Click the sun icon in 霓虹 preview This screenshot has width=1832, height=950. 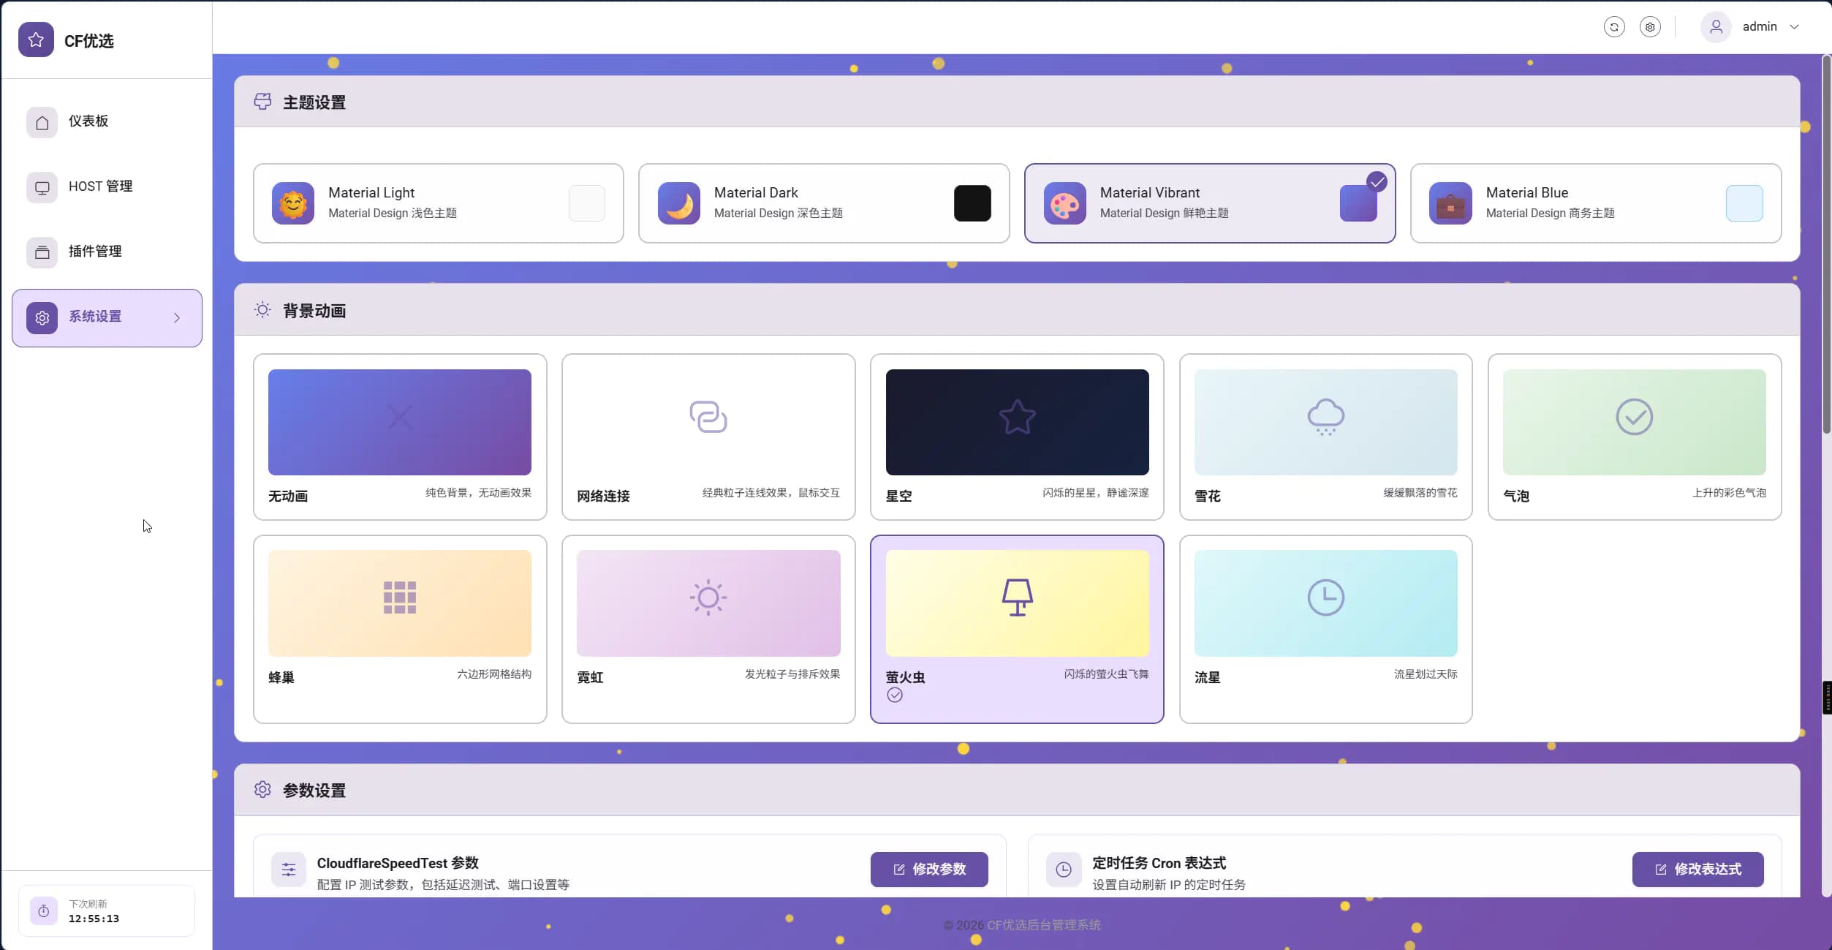[708, 597]
